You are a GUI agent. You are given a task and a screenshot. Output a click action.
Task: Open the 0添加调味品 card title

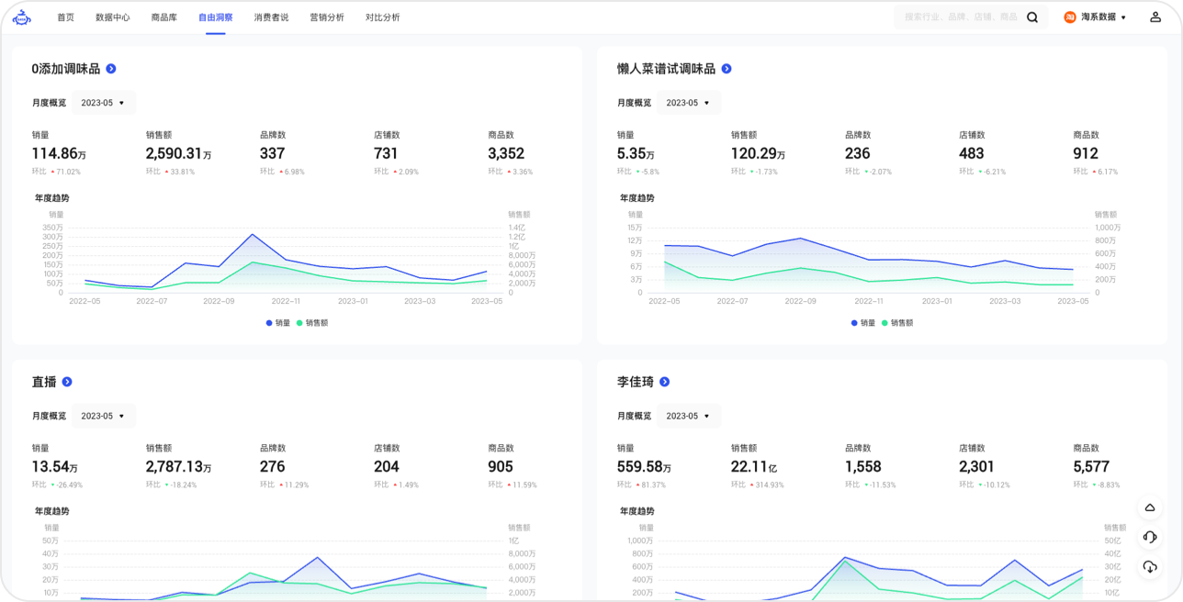[x=66, y=69]
